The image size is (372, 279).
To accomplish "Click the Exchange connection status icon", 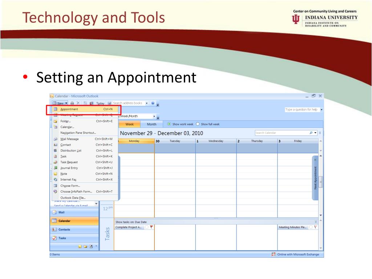I will click(273, 254).
